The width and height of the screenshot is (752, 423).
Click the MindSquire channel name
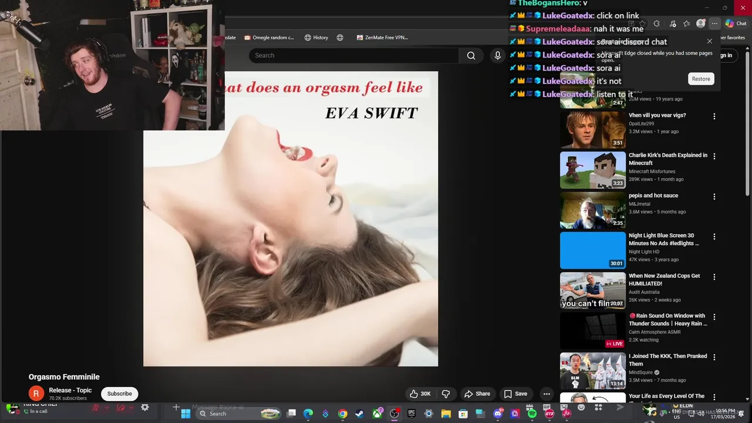tap(641, 372)
